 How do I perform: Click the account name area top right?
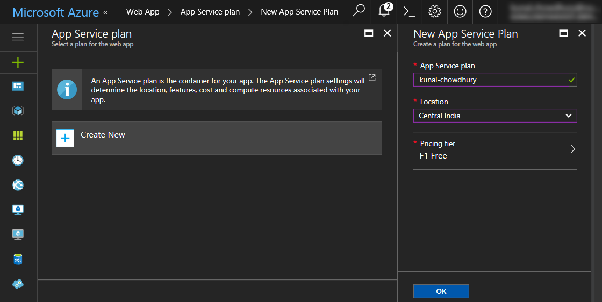552,11
